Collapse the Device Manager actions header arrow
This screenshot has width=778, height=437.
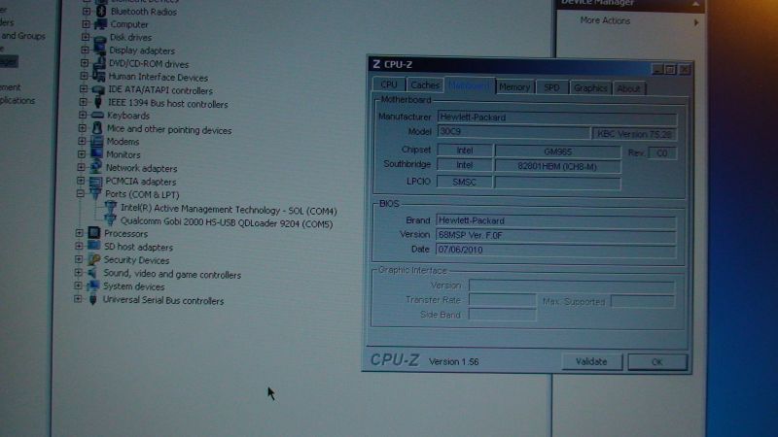click(695, 4)
